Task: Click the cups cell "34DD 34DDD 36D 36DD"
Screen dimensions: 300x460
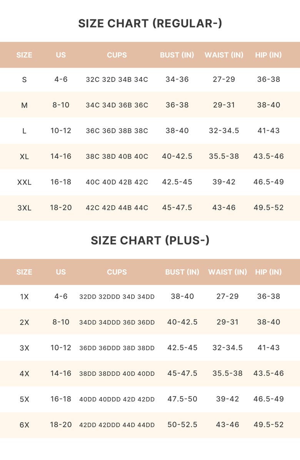Action: tap(117, 322)
